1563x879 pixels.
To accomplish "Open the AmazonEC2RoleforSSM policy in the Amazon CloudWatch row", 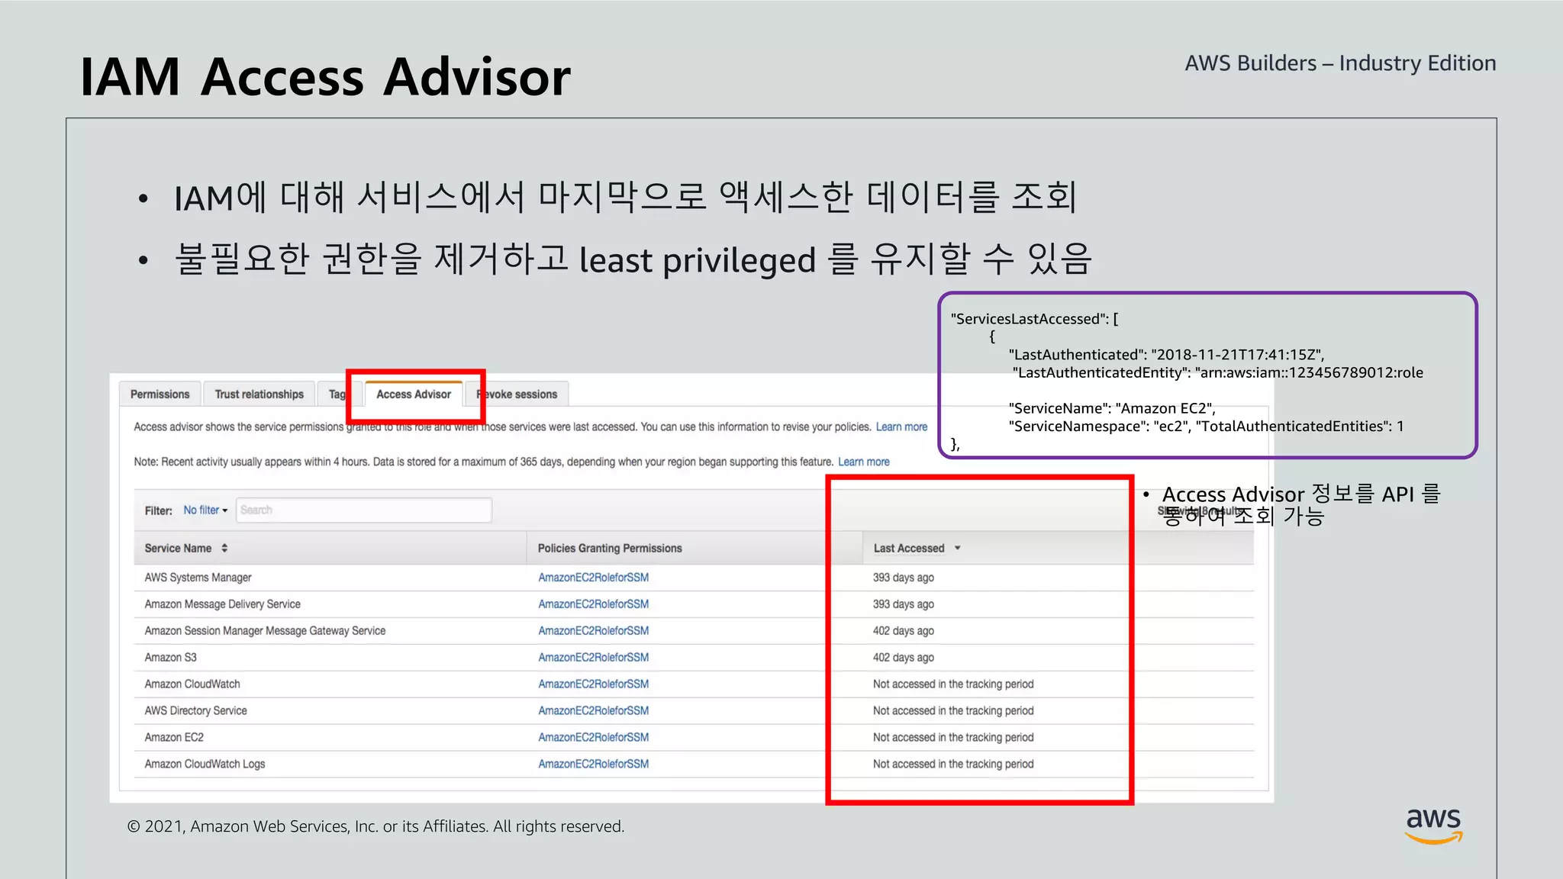I will pyautogui.click(x=594, y=684).
